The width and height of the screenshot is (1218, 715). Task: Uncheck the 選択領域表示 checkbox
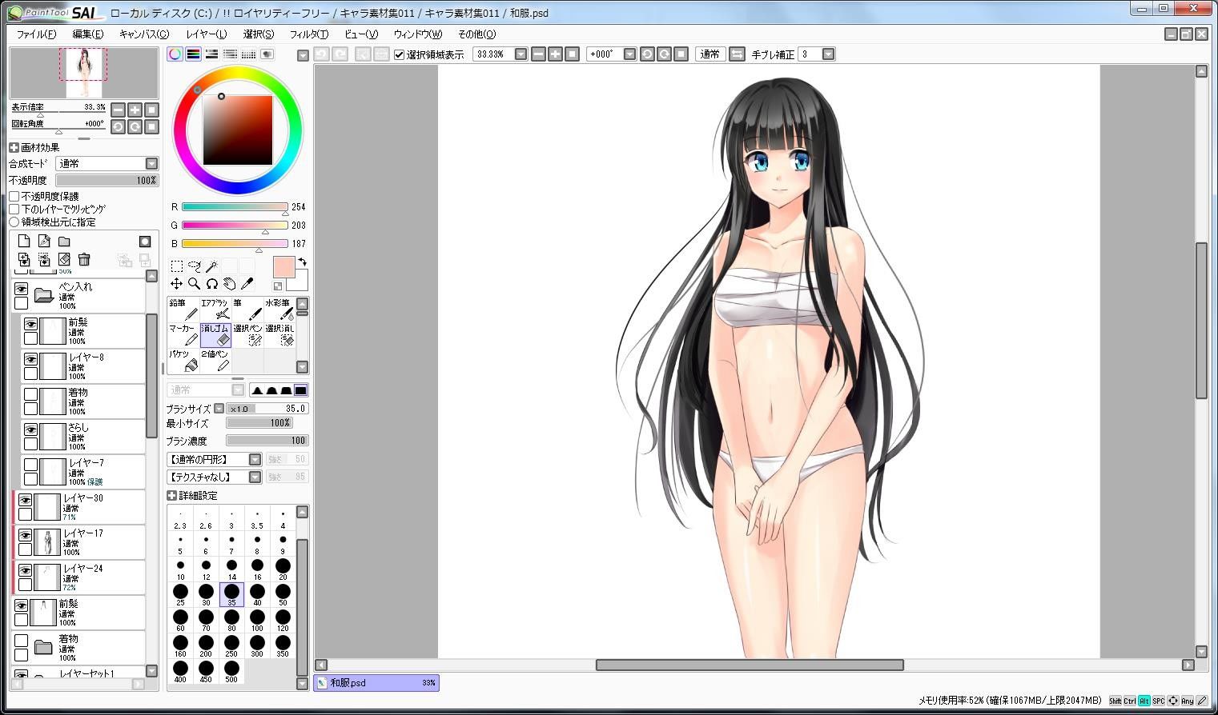[x=400, y=54]
